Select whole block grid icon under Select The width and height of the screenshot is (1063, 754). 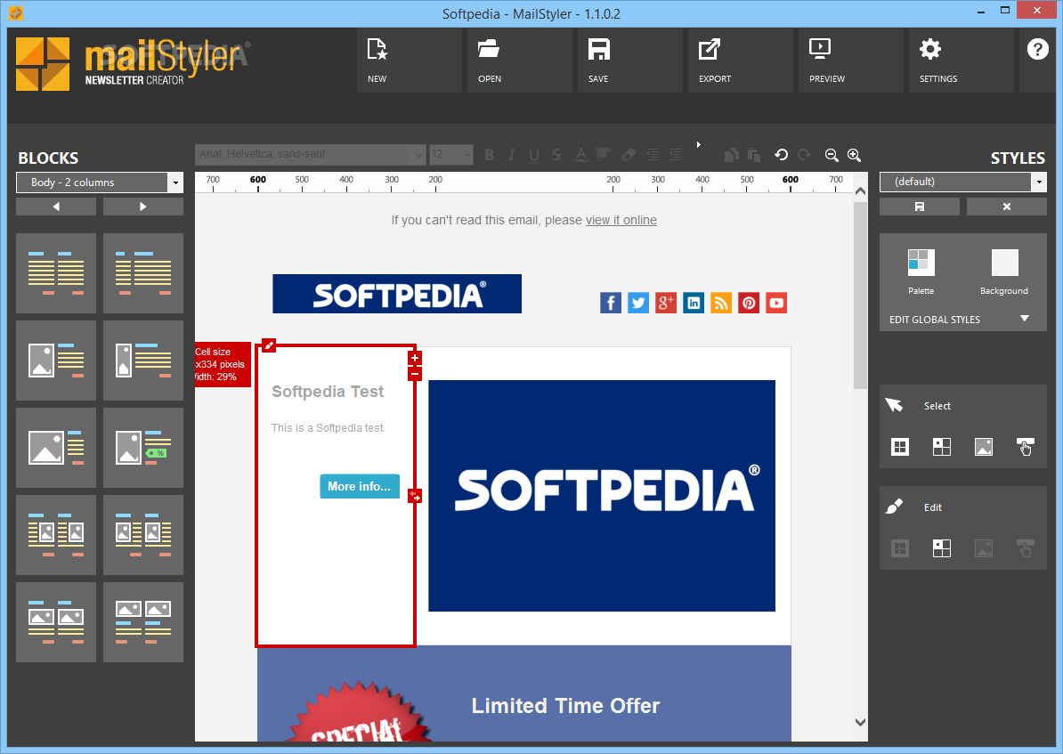899,447
